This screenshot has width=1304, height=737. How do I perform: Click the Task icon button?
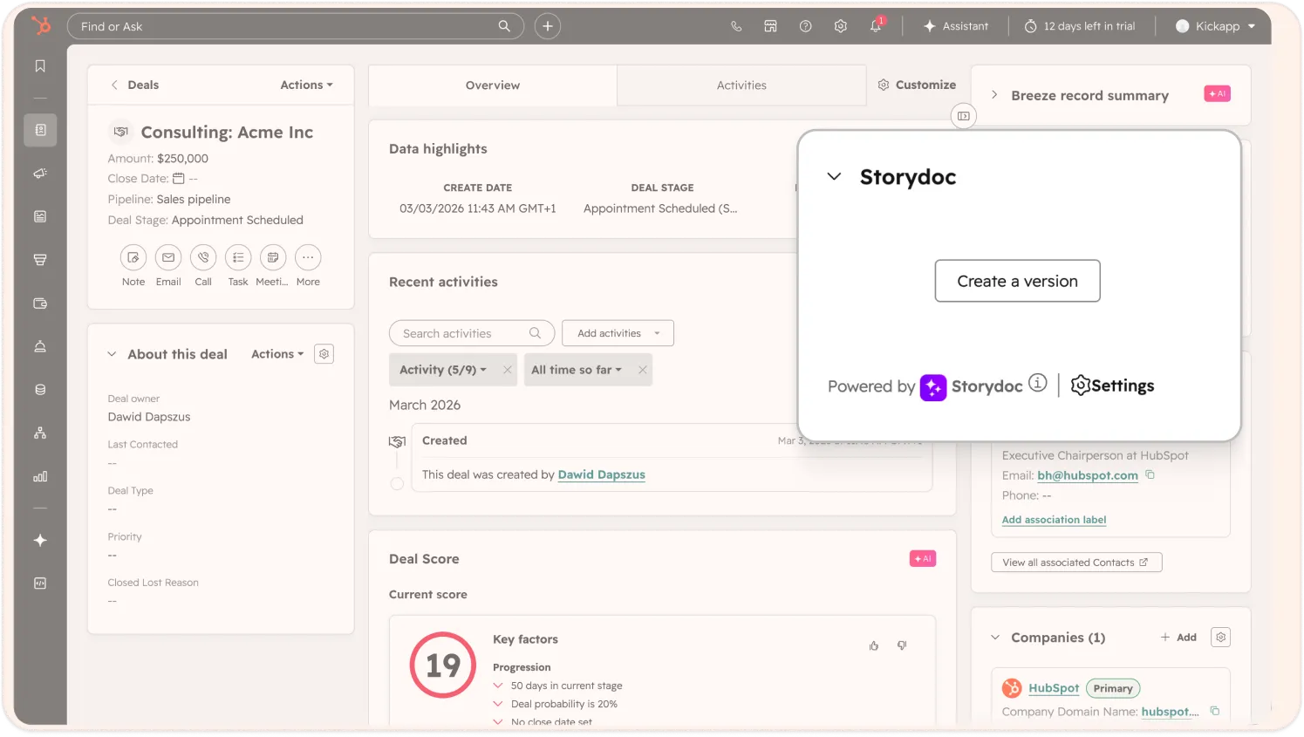[238, 257]
